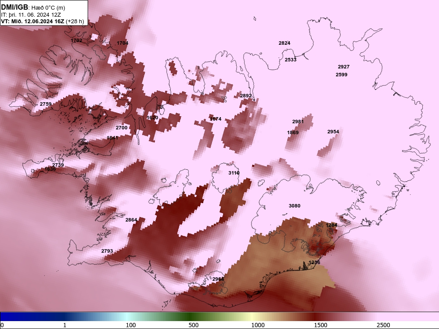Click the 1641 map label

point(112,138)
